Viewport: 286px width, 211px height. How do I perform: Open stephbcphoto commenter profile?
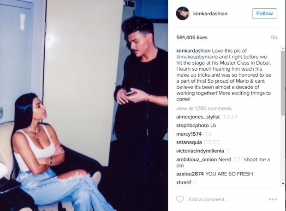[192, 126]
